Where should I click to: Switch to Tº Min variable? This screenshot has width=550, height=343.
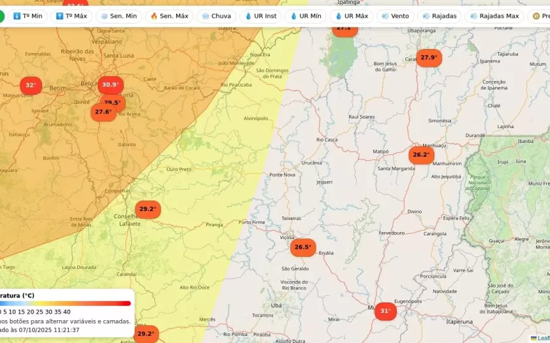click(27, 16)
